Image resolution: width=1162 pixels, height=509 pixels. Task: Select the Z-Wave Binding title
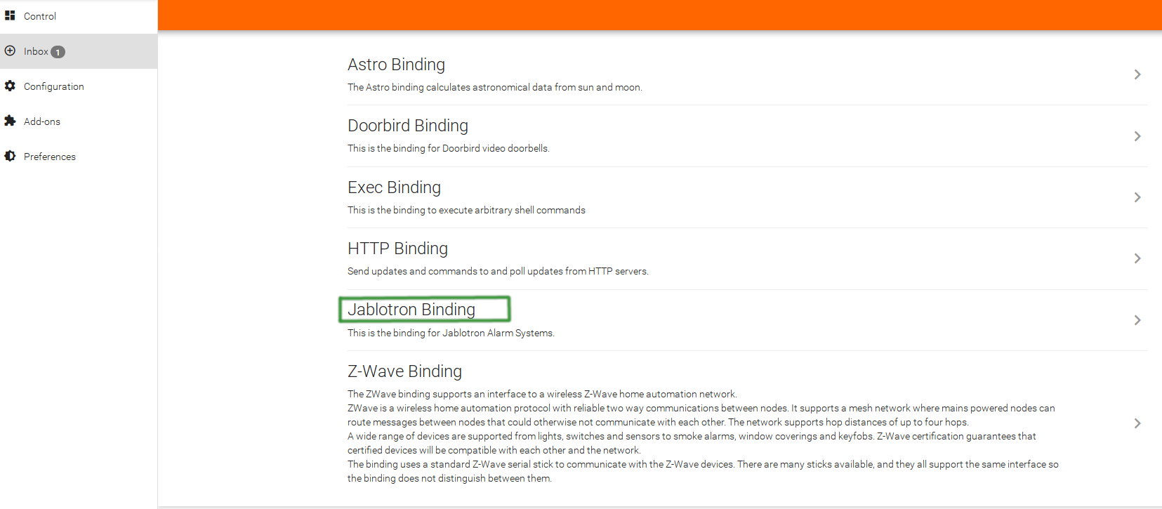coord(404,371)
